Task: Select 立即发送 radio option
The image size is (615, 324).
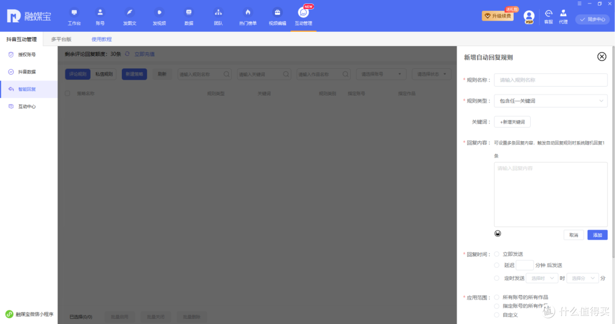Action: pos(497,254)
